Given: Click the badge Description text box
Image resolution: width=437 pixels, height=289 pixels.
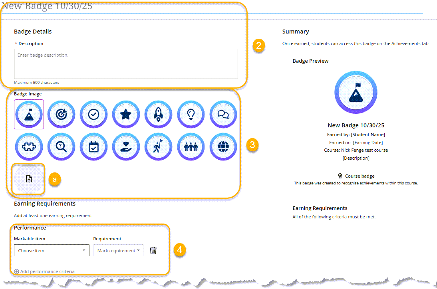Looking at the screenshot, I should coord(126,64).
